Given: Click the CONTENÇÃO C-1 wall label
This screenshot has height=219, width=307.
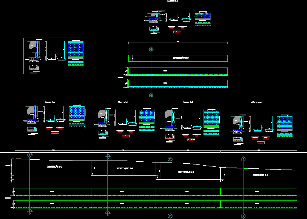Looking at the screenshot, I should point(54,167).
